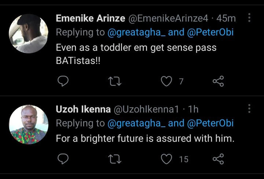
Task: Open Emenike Arinze display name
Action: tap(91, 18)
